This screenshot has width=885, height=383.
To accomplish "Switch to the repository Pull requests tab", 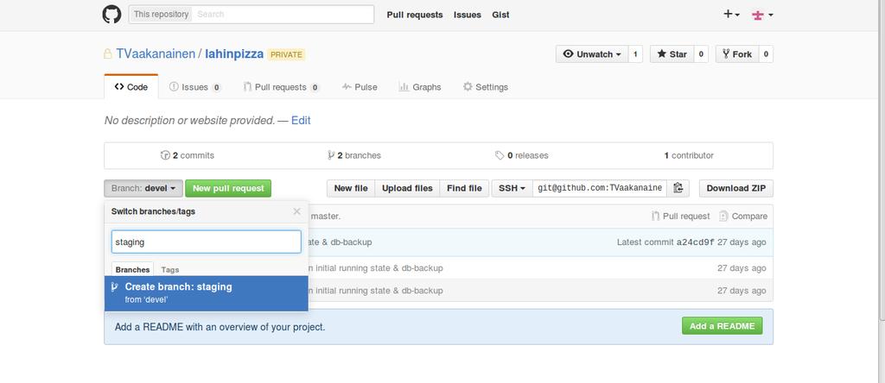I will 281,87.
